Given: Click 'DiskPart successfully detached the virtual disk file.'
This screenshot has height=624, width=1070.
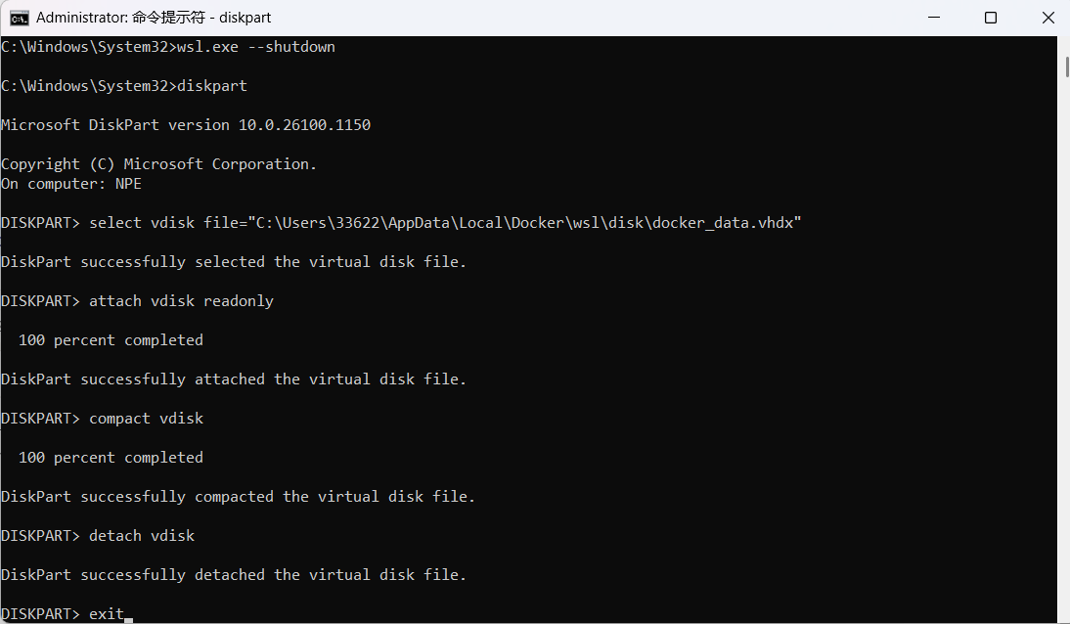Looking at the screenshot, I should point(234,575).
